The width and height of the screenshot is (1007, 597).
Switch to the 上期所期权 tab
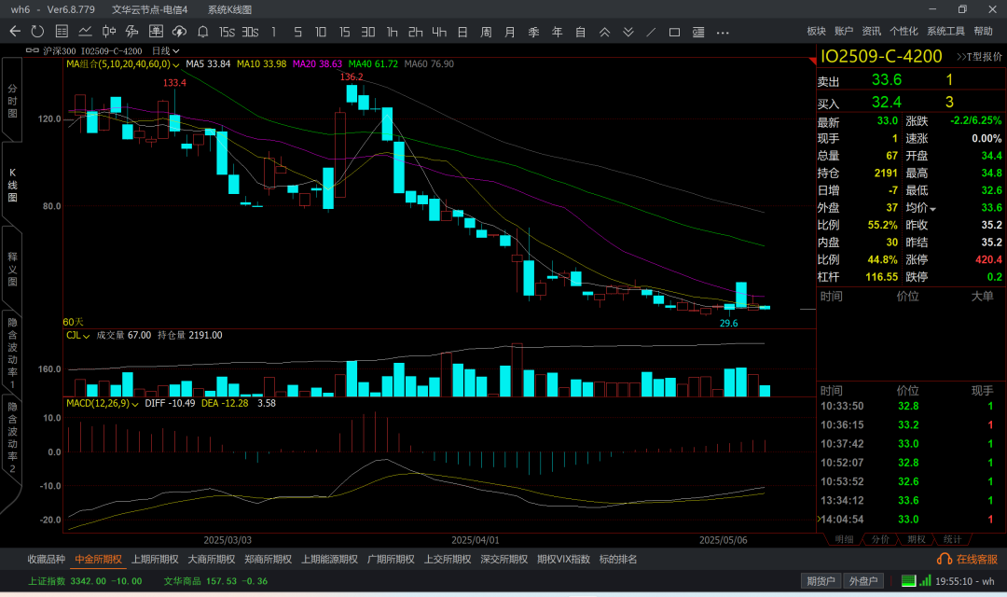coord(155,560)
